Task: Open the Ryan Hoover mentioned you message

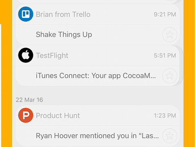Action: tap(97, 136)
